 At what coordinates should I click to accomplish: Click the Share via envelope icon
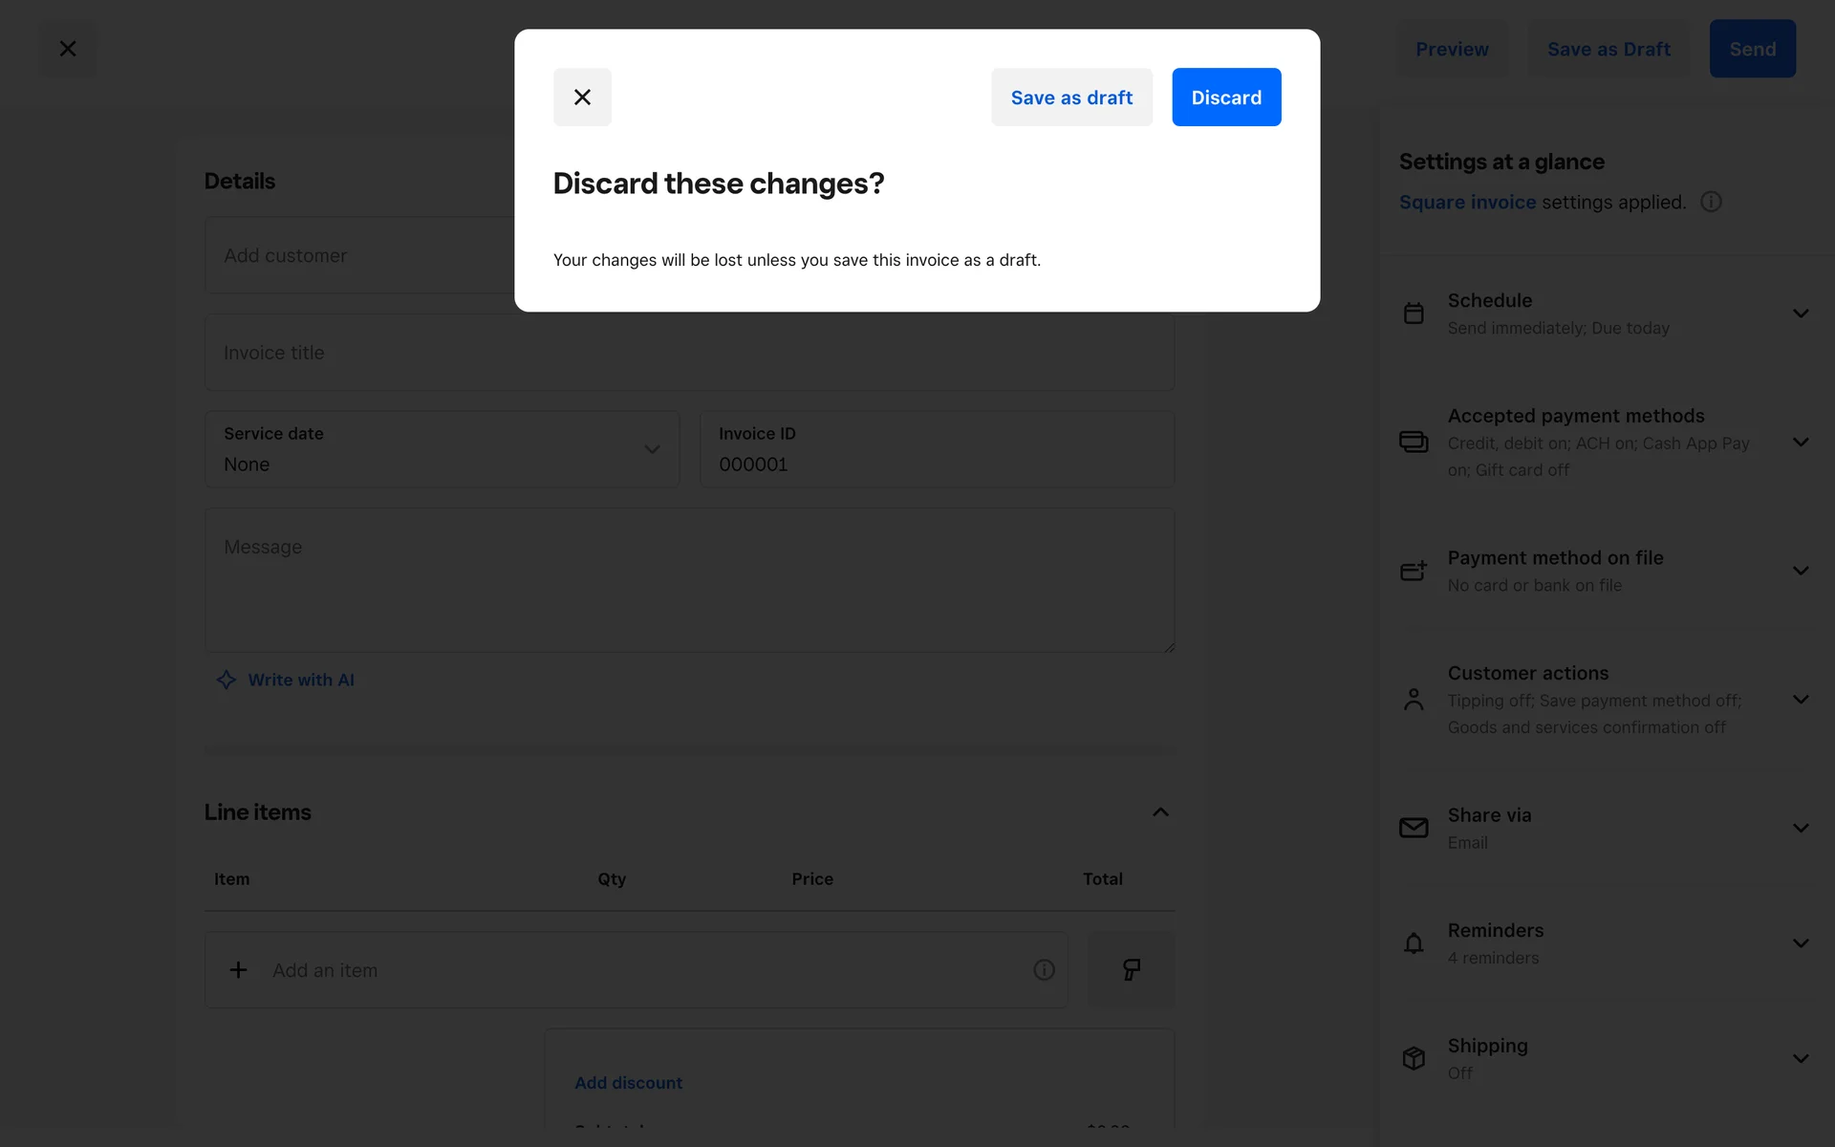pyautogui.click(x=1414, y=828)
